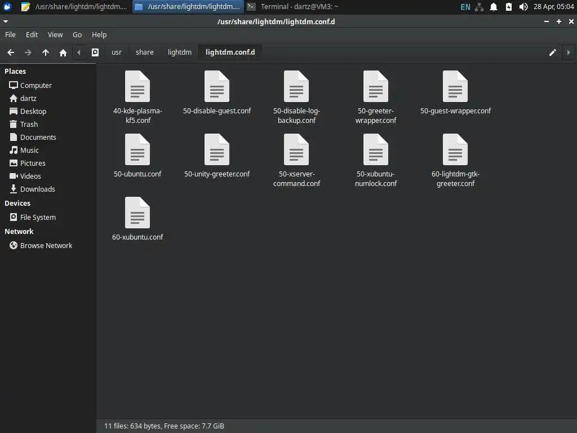This screenshot has width=577, height=433.
Task: Click the status bar file count text
Action: click(164, 426)
